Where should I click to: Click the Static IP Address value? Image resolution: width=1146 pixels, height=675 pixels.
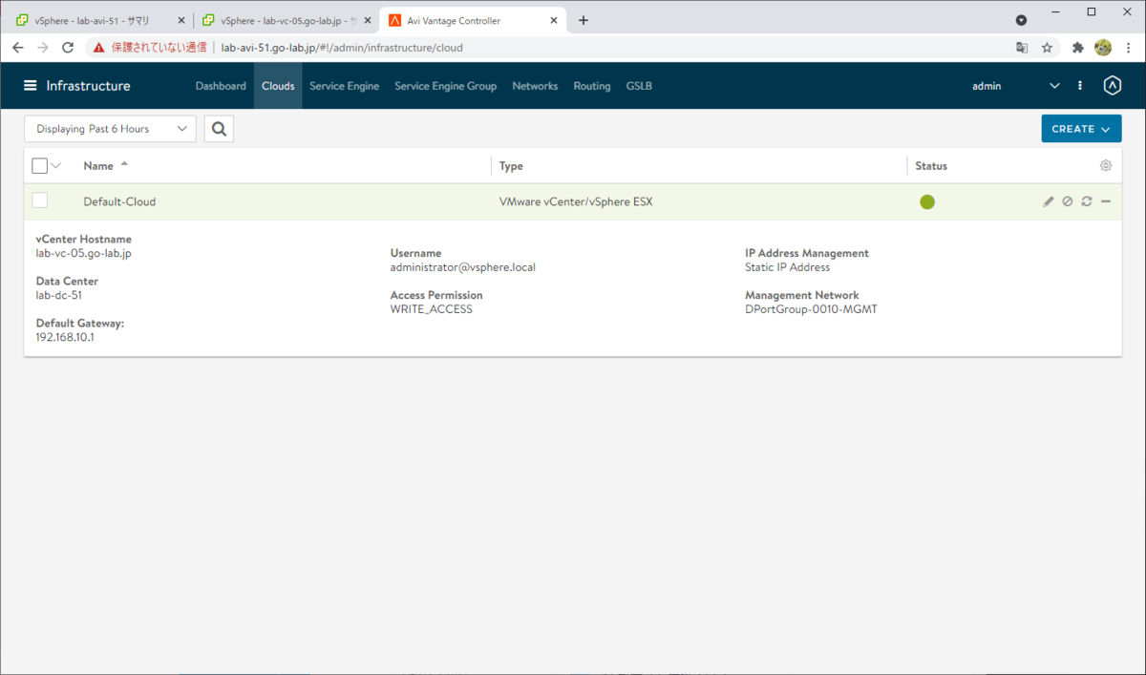click(788, 267)
